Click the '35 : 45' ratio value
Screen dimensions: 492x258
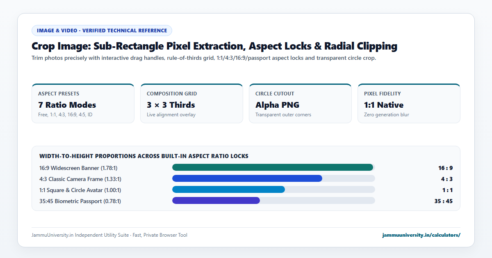point(444,201)
